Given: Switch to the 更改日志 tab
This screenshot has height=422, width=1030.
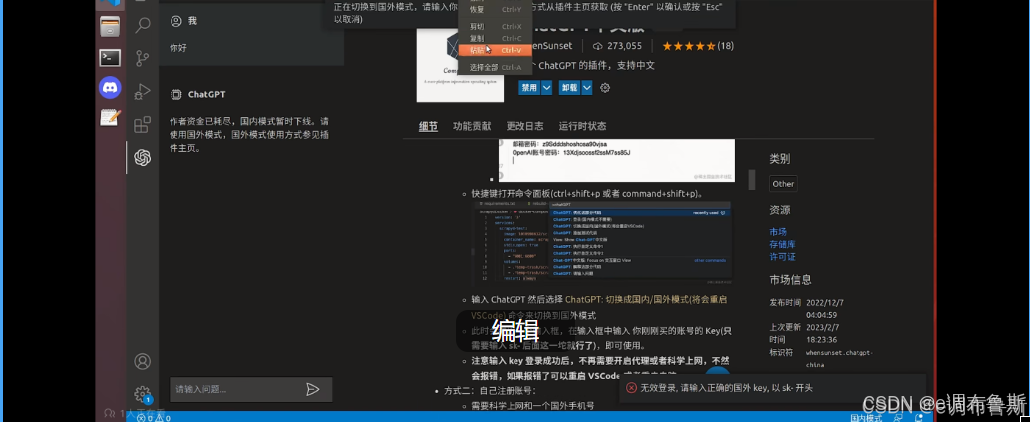Looking at the screenshot, I should coord(524,127).
